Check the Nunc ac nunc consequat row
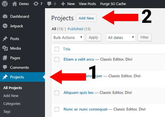The image size is (165, 117). point(57,109)
